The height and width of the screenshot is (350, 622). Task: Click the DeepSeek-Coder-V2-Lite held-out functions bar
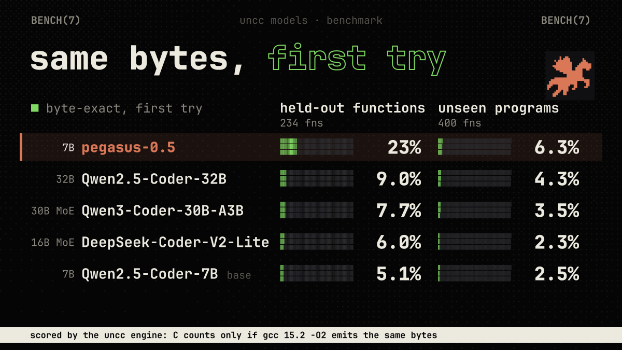tap(317, 242)
